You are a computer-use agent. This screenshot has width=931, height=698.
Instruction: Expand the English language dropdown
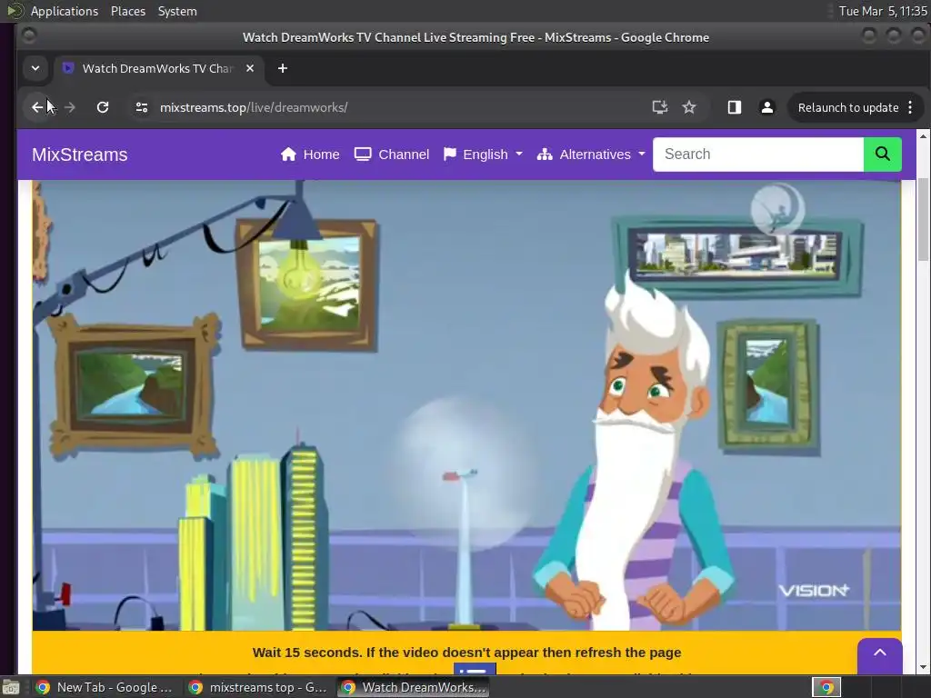(x=484, y=155)
